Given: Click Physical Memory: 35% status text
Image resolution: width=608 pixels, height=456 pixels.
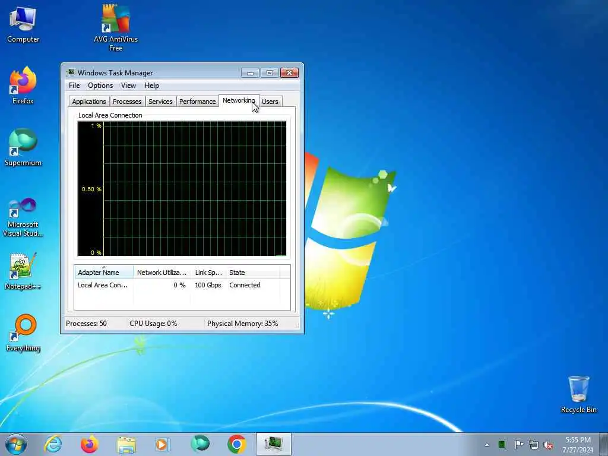Looking at the screenshot, I should (x=242, y=324).
